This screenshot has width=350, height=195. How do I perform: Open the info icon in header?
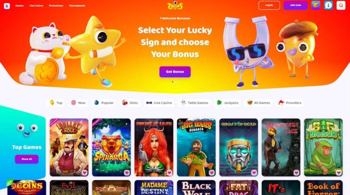tap(328, 5)
